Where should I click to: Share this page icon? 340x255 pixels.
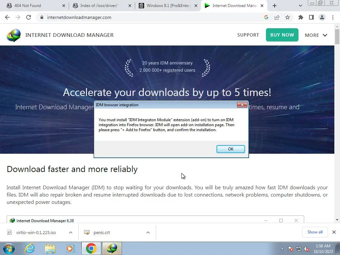click(x=277, y=17)
